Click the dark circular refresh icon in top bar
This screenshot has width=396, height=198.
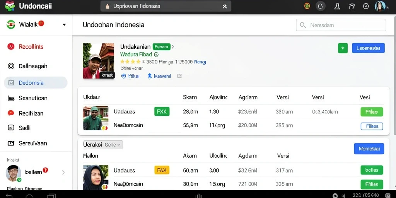(321, 6)
